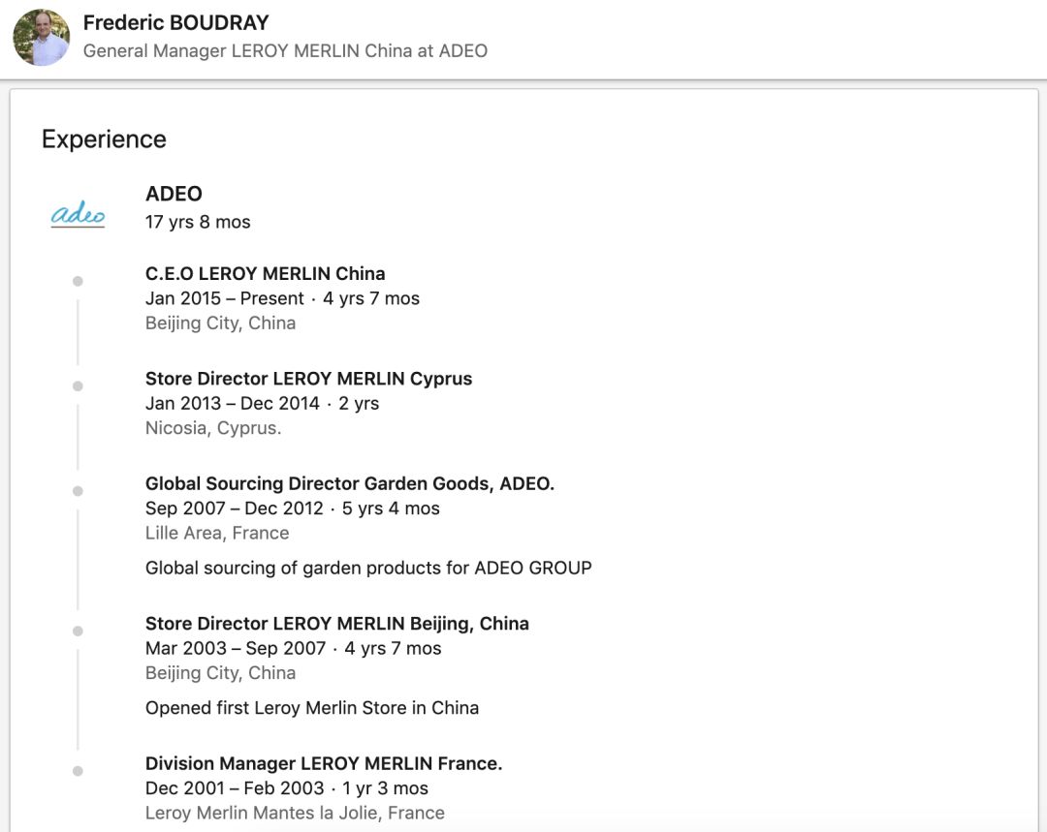
Task: Click Beijing City, China under the Store Director role
Action: (220, 672)
